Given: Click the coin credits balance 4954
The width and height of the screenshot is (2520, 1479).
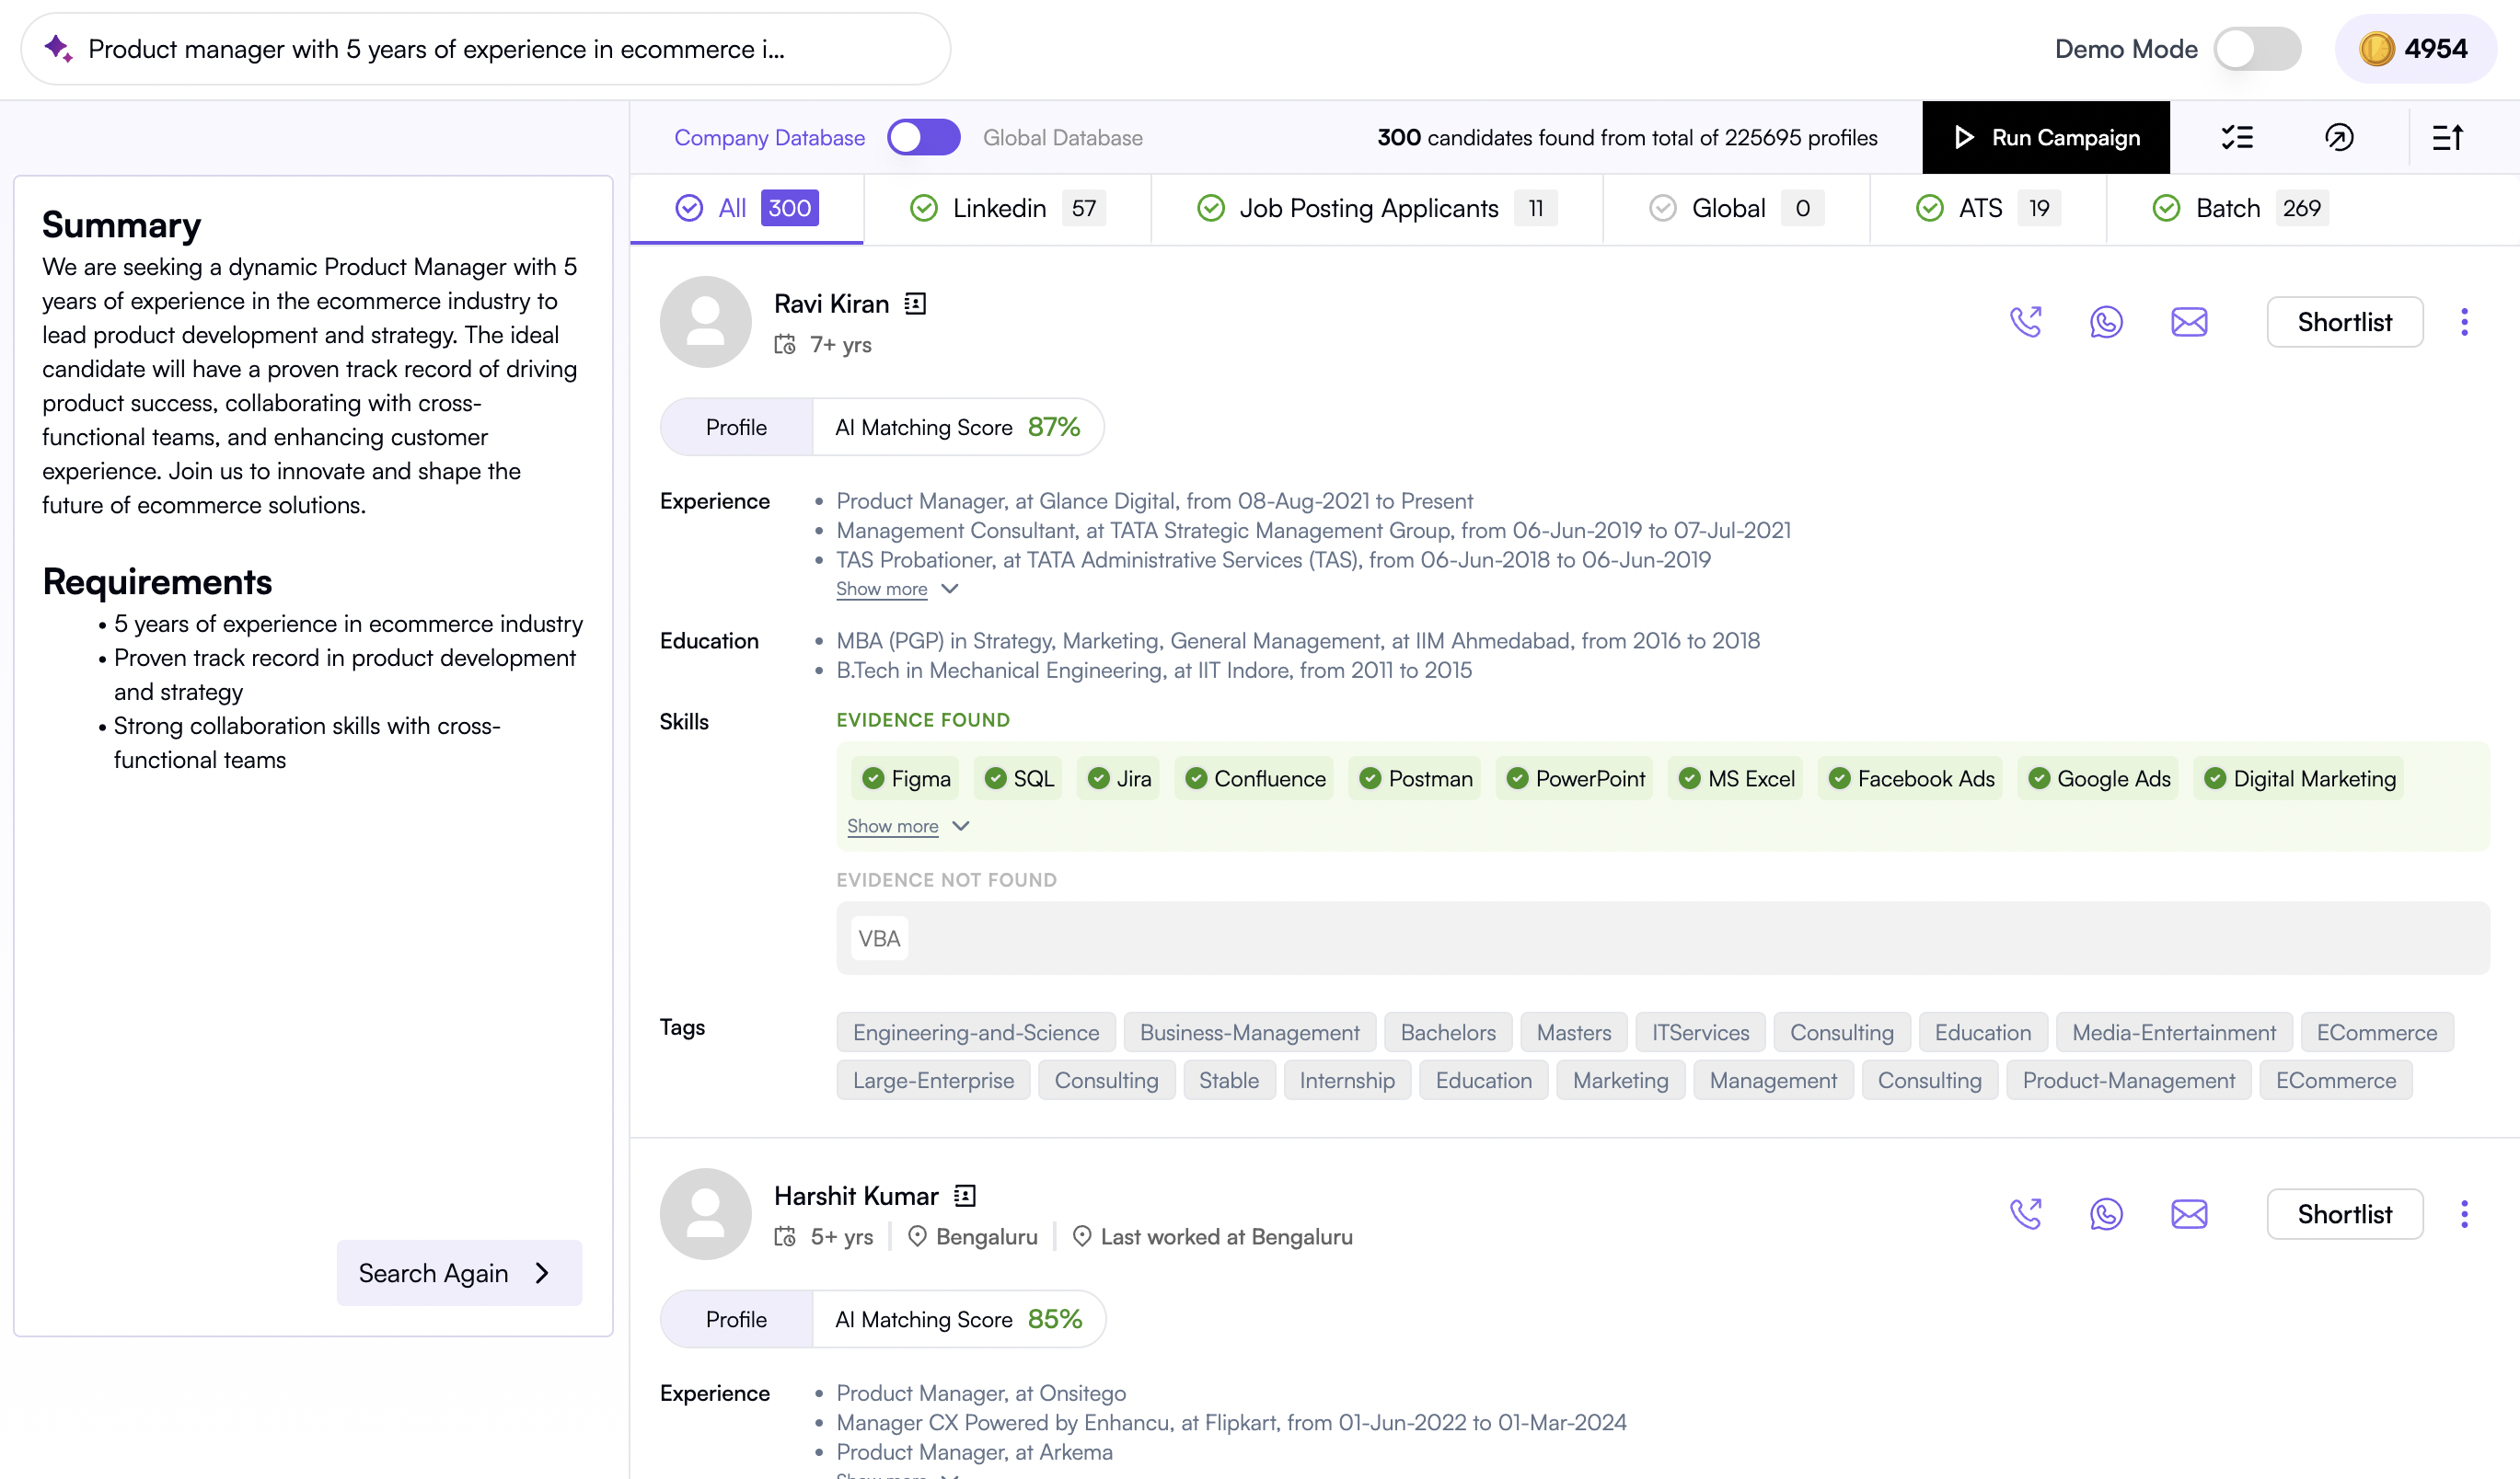Looking at the screenshot, I should tap(2415, 49).
